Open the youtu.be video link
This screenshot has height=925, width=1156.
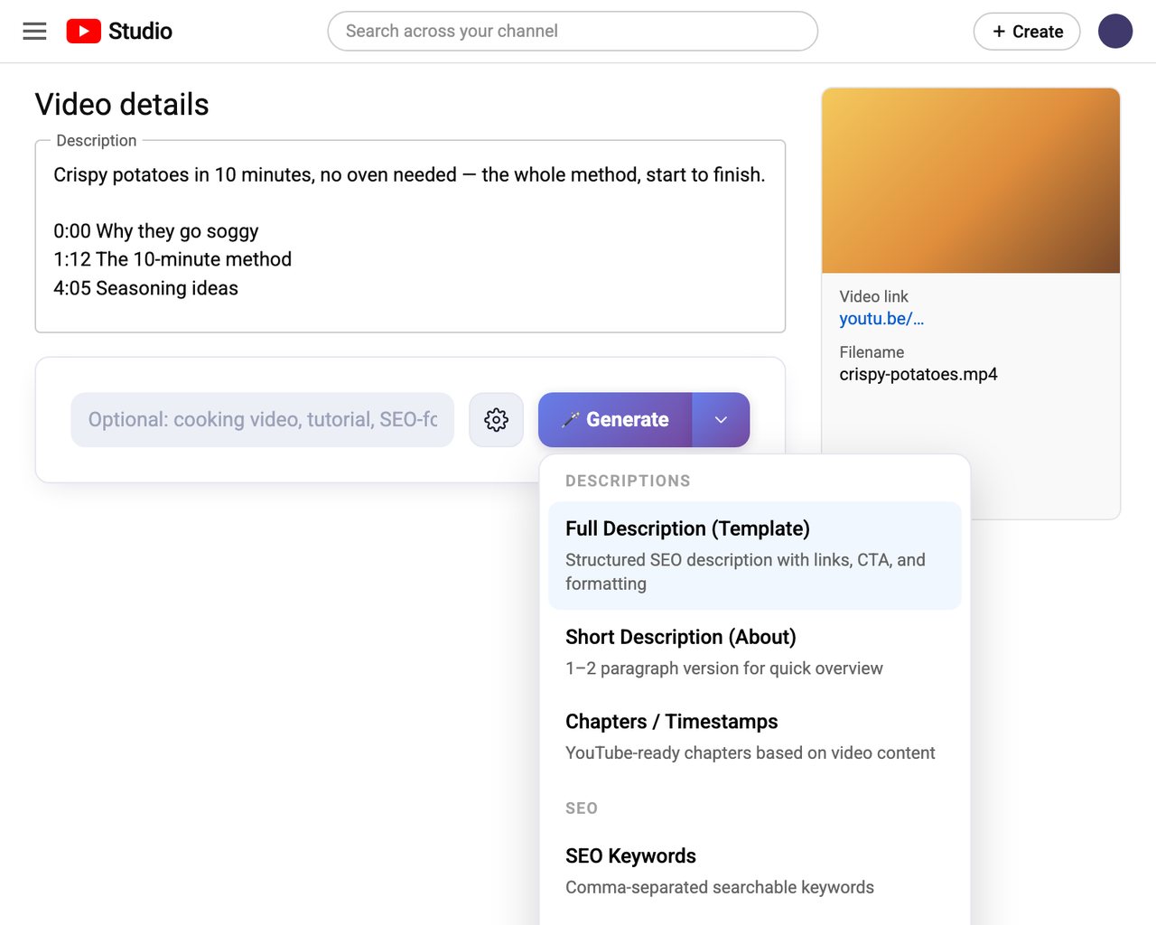(881, 319)
